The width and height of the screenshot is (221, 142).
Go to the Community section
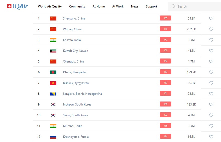pos(77,6)
